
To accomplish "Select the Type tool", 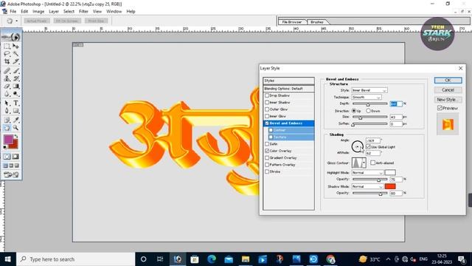I will pos(15,103).
